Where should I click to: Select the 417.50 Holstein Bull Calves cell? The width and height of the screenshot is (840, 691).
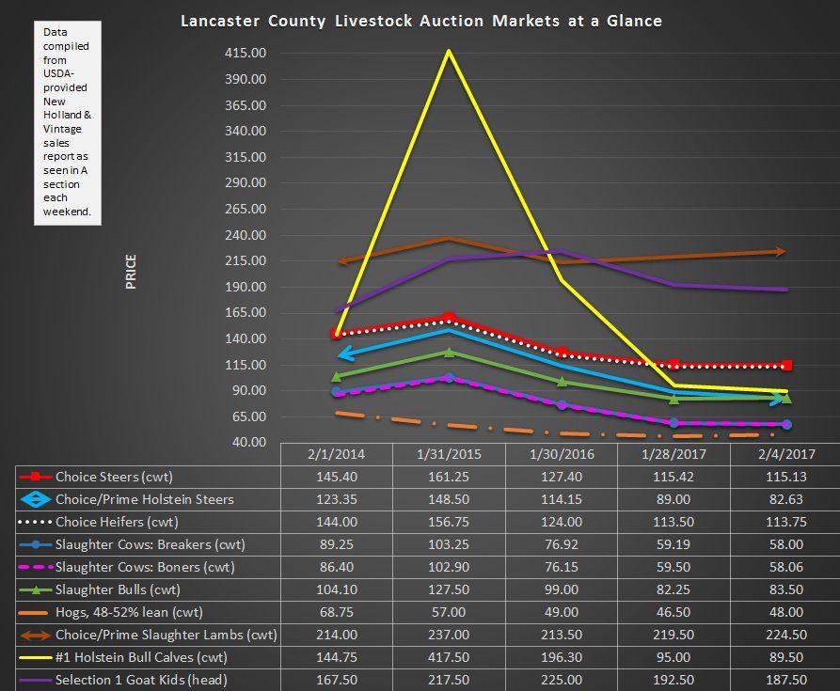click(x=449, y=657)
